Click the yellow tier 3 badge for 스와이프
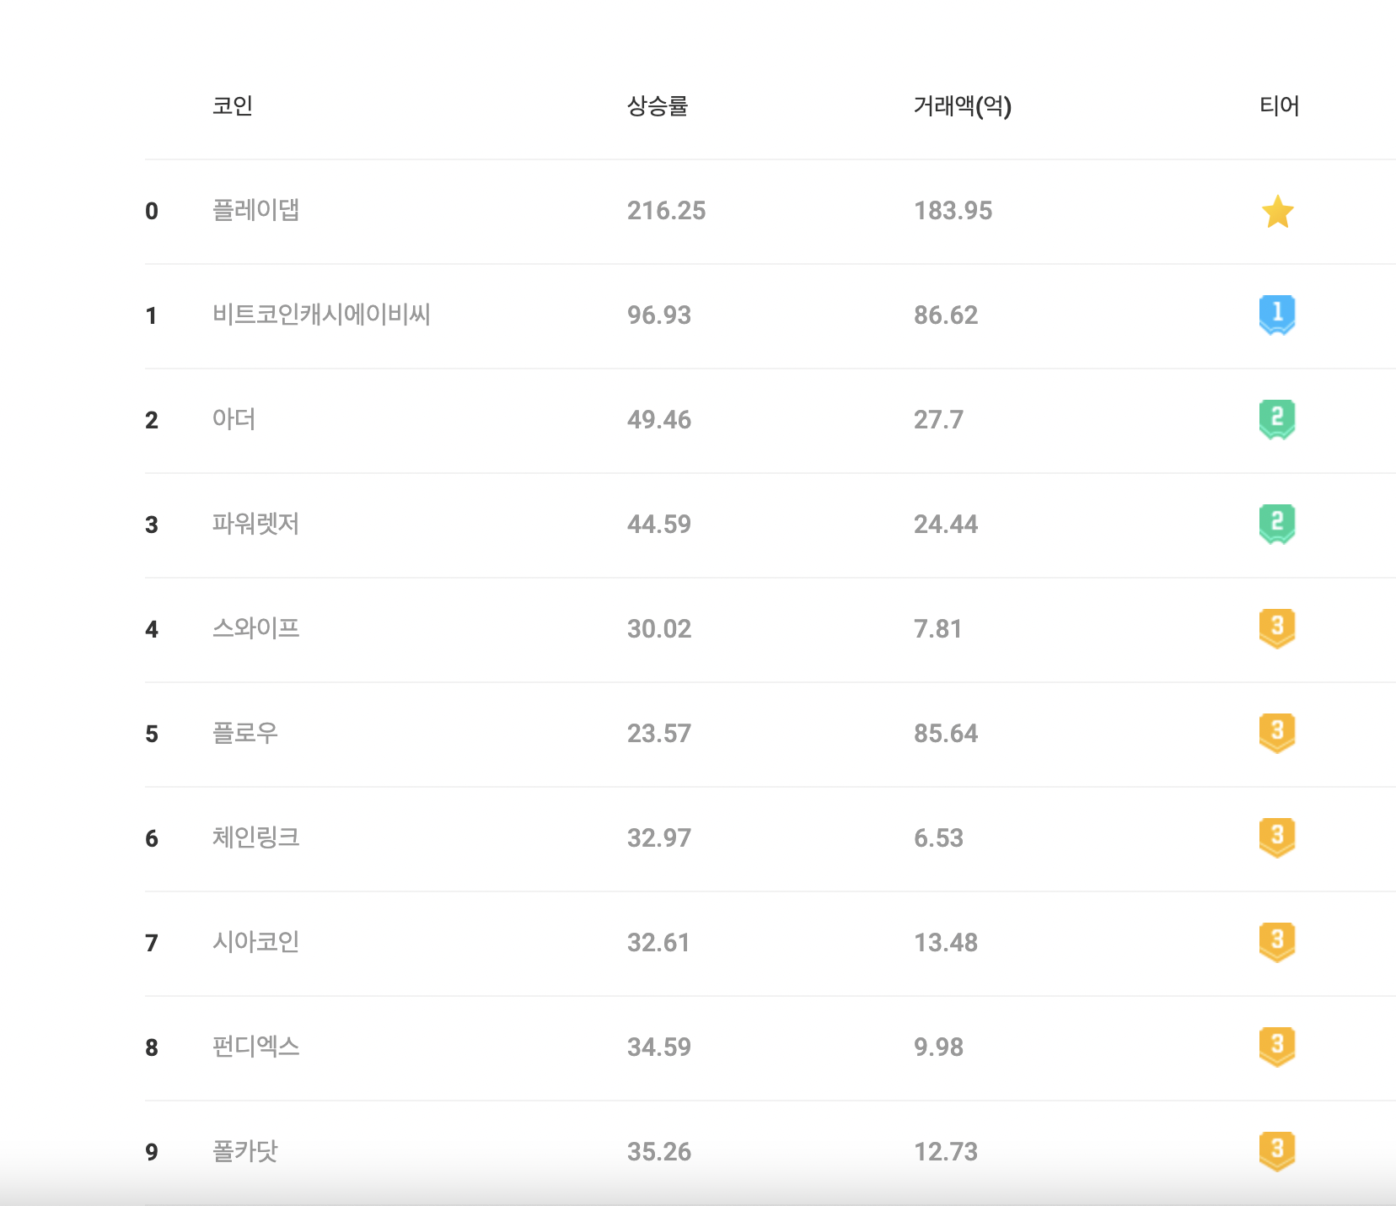This screenshot has width=1396, height=1206. [x=1276, y=629]
